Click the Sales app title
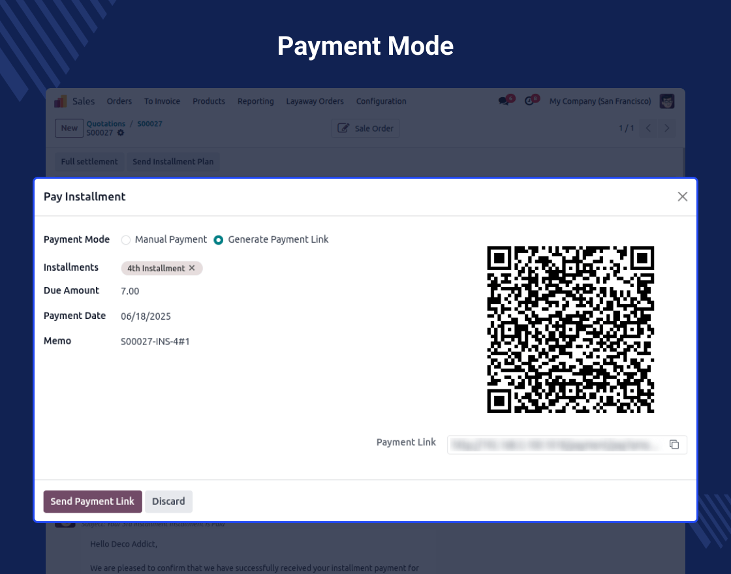Image resolution: width=731 pixels, height=574 pixels. [x=84, y=101]
